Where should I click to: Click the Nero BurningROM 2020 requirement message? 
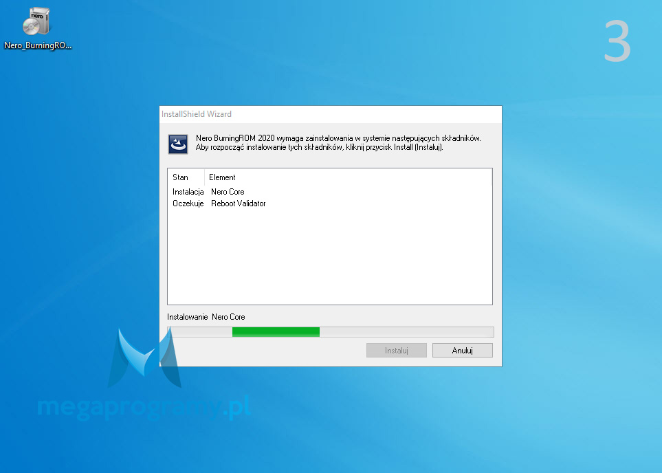tap(338, 143)
